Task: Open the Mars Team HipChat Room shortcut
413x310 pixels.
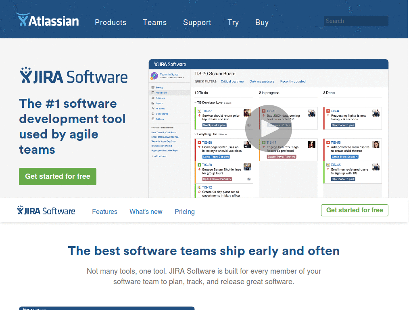Action: tap(164, 132)
